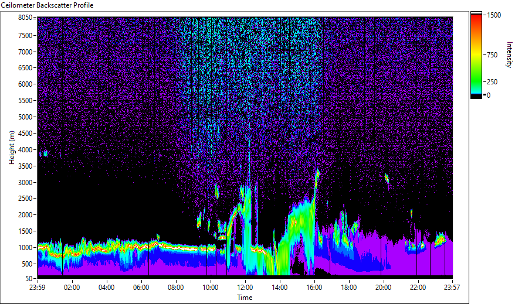Click the 6000 height tick label
Image resolution: width=515 pixels, height=304 pixels.
(25, 84)
